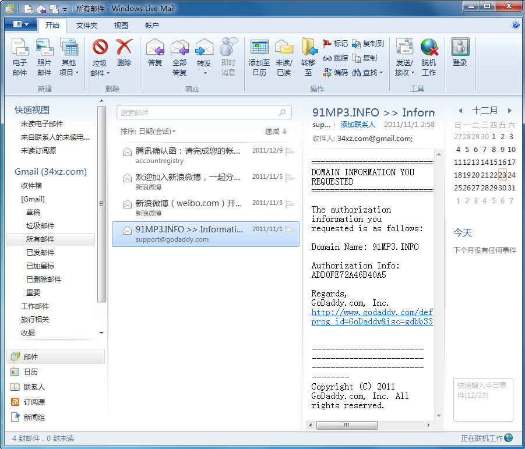525x449 pixels.
Task: Select day 23 in calendar
Action: (502, 175)
